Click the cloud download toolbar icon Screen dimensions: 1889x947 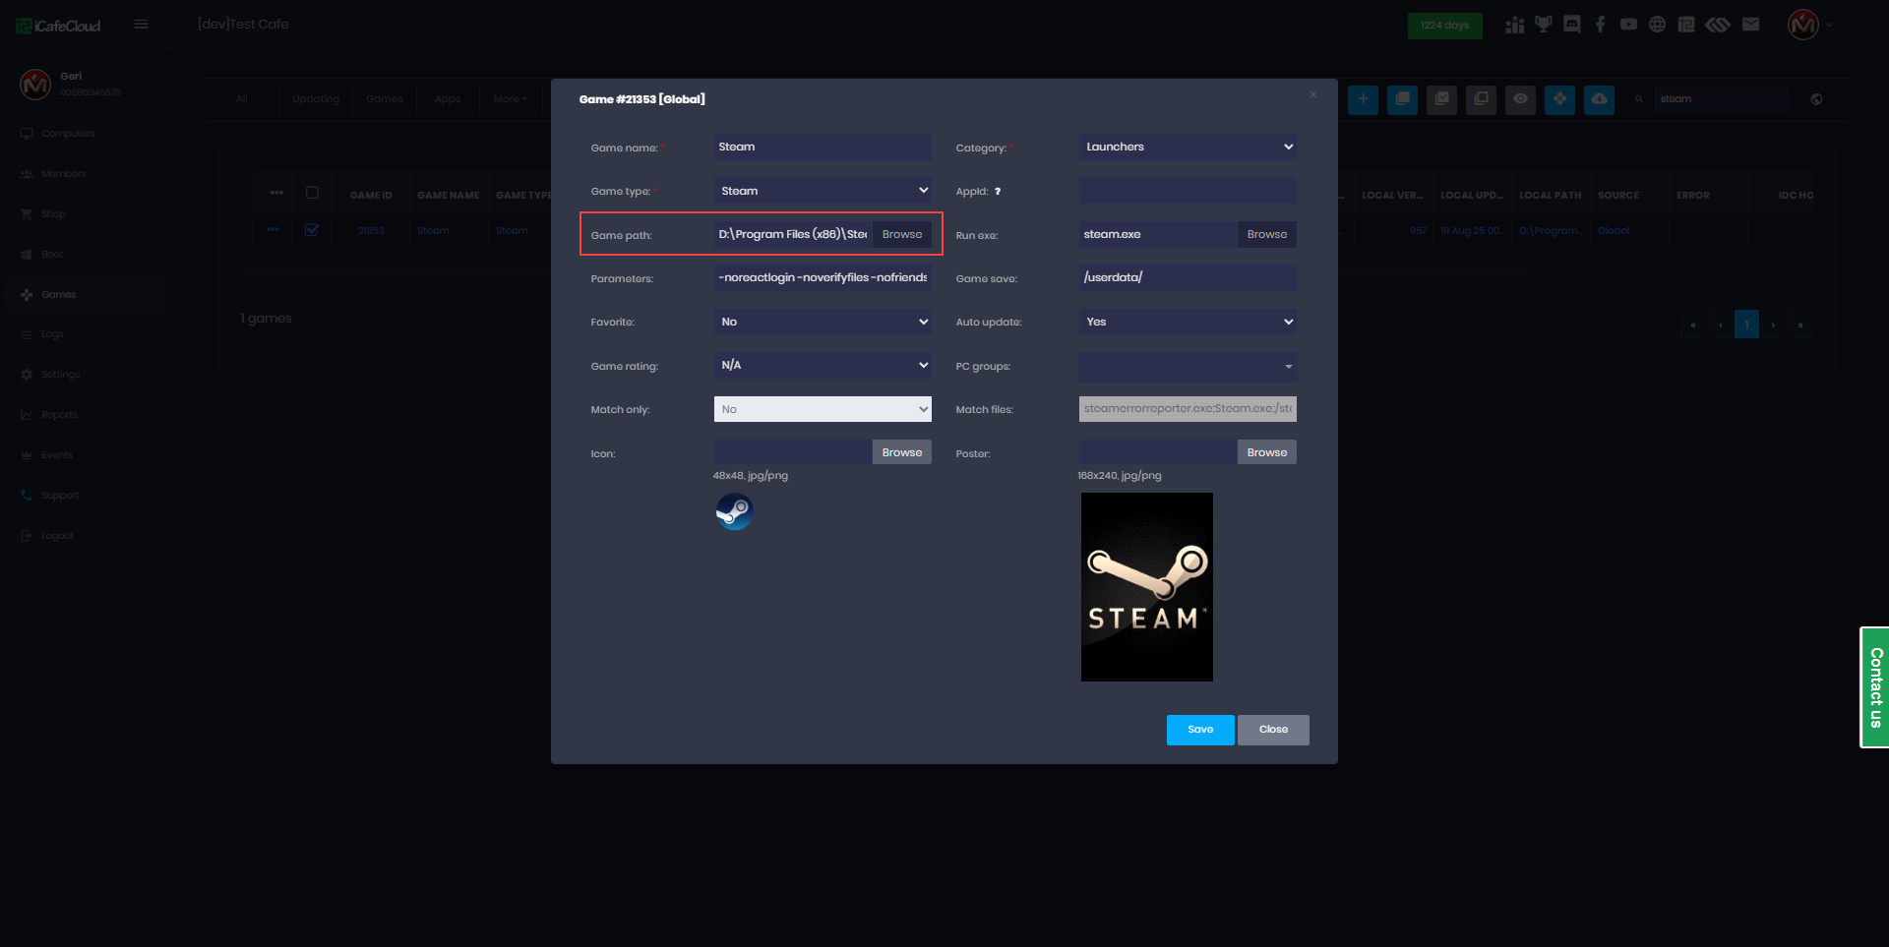1599,99
